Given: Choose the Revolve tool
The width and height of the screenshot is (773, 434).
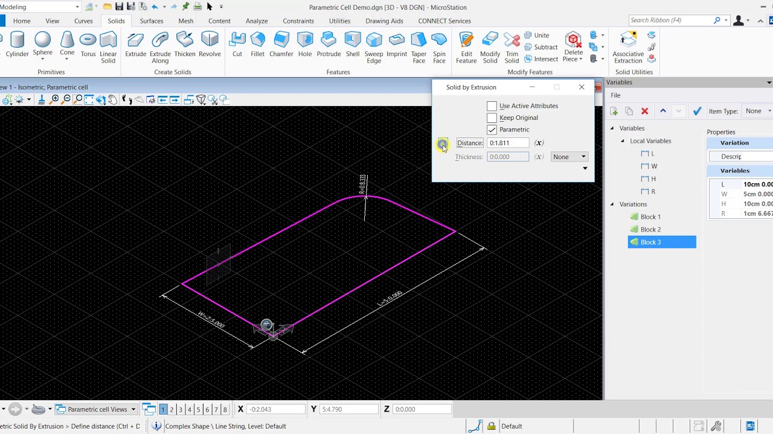Looking at the screenshot, I should point(210,46).
